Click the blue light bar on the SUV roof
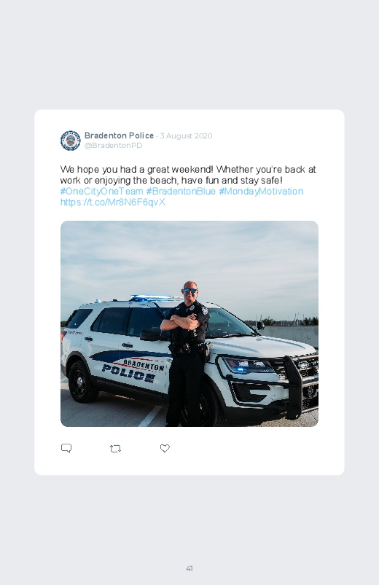Viewport: 379px width, 585px height. (151, 298)
